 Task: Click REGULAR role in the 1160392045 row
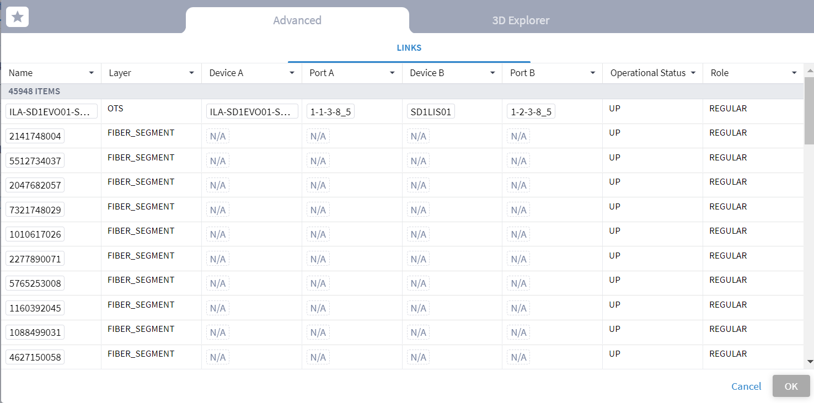(x=728, y=305)
